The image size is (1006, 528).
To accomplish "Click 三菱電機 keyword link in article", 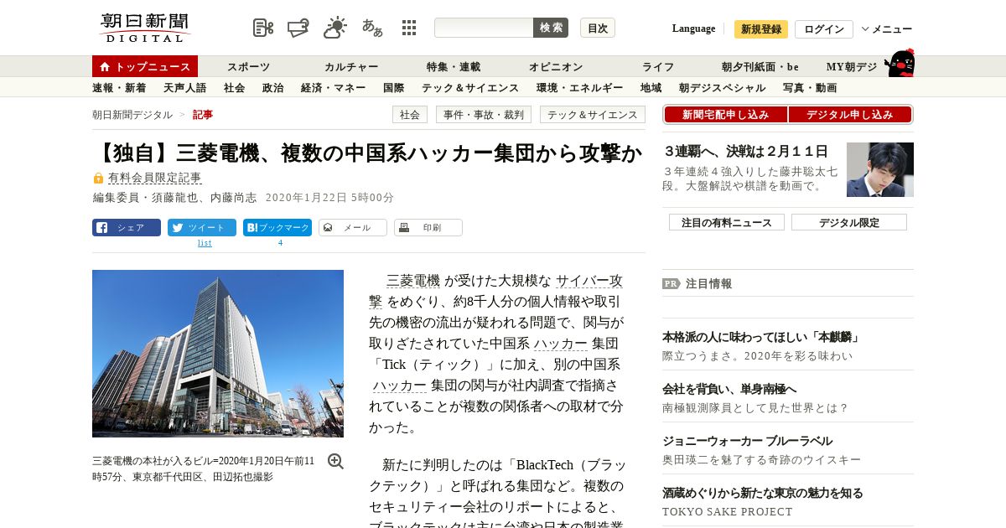I will [x=413, y=281].
